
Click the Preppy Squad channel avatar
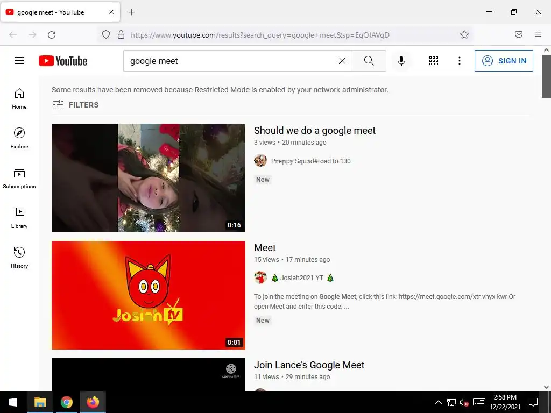point(260,160)
